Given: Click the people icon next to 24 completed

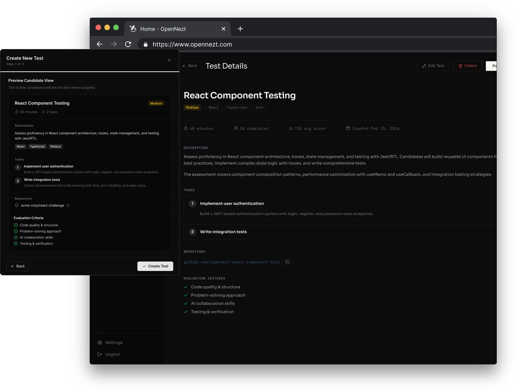Looking at the screenshot, I should 236,128.
